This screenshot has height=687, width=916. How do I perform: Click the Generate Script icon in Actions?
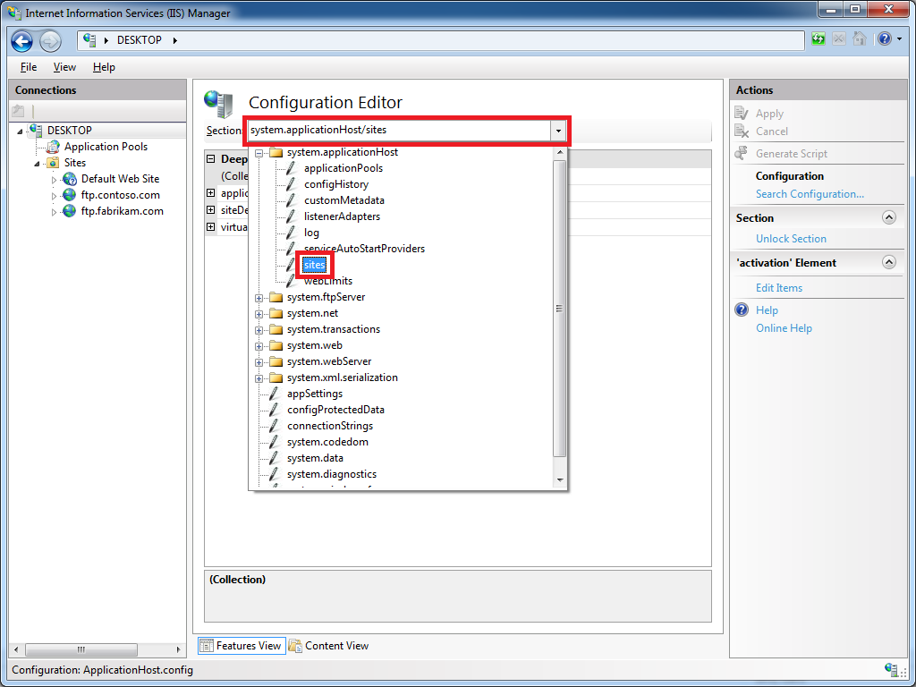click(x=741, y=154)
